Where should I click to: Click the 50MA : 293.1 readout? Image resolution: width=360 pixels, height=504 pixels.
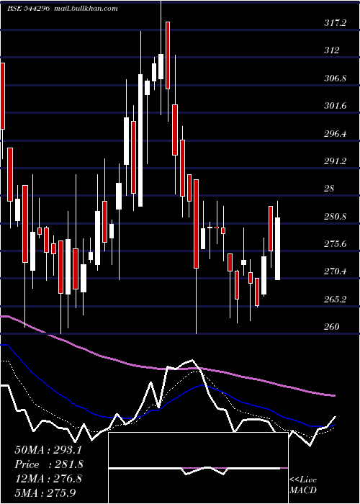pos(48,450)
